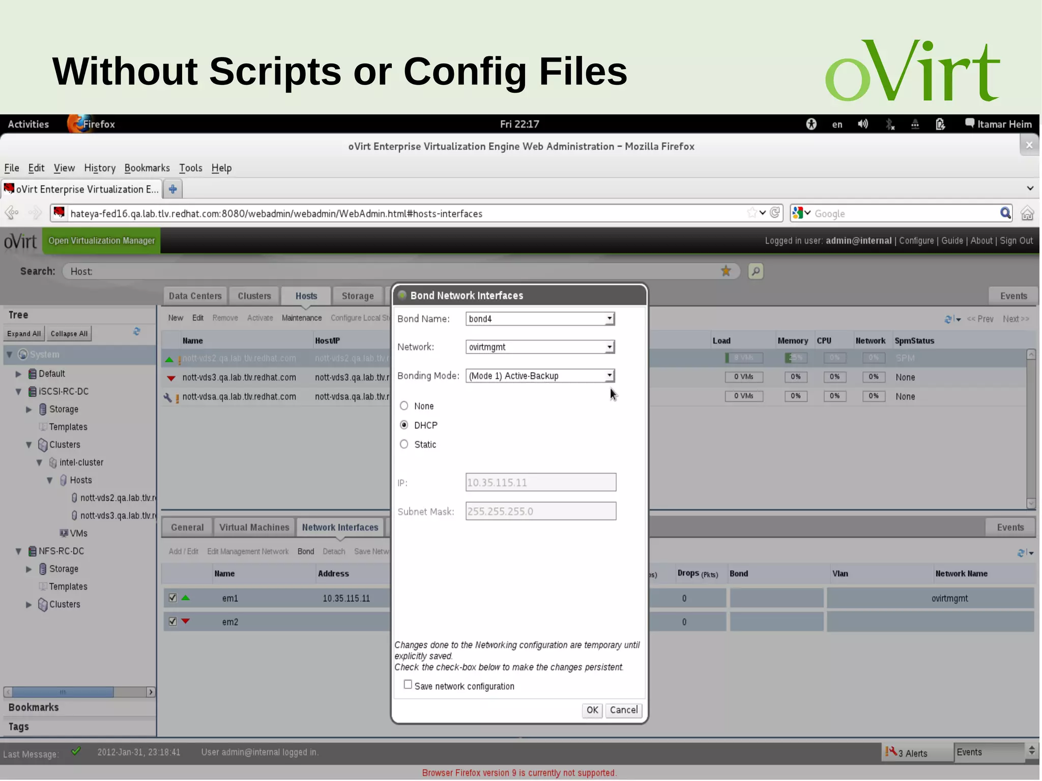Click the Configure link
1042x781 pixels.
tap(916, 241)
